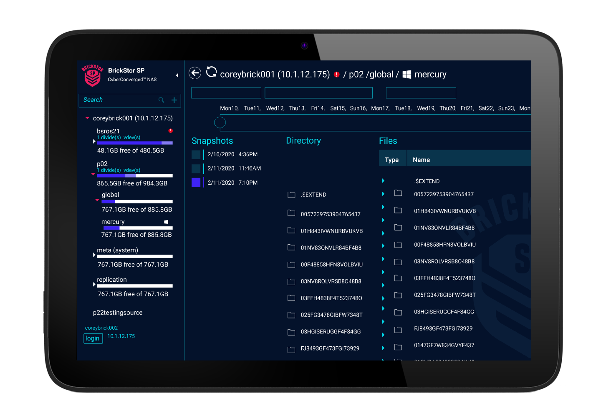Click folder icon for 0147GF7W834GVYF437 in Files
Image resolution: width=606 pixels, height=393 pixels.
398,347
